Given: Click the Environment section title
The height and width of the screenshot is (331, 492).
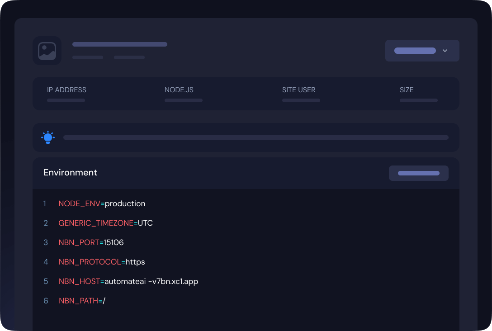Looking at the screenshot, I should [70, 173].
